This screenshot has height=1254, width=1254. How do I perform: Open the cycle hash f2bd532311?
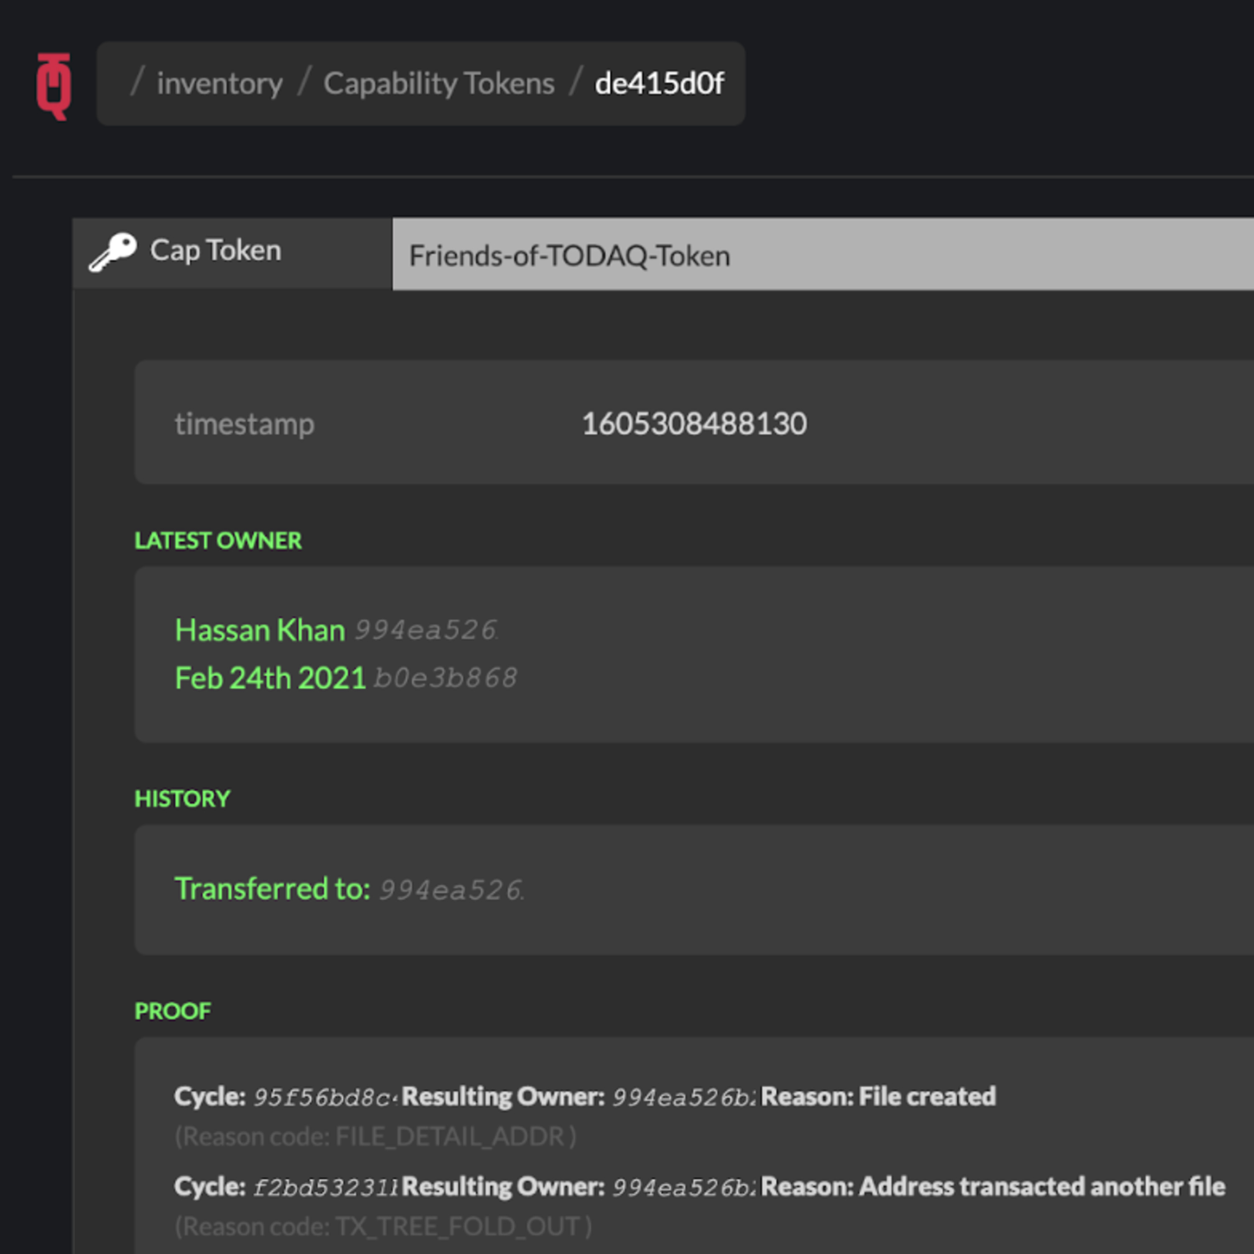coord(324,1187)
